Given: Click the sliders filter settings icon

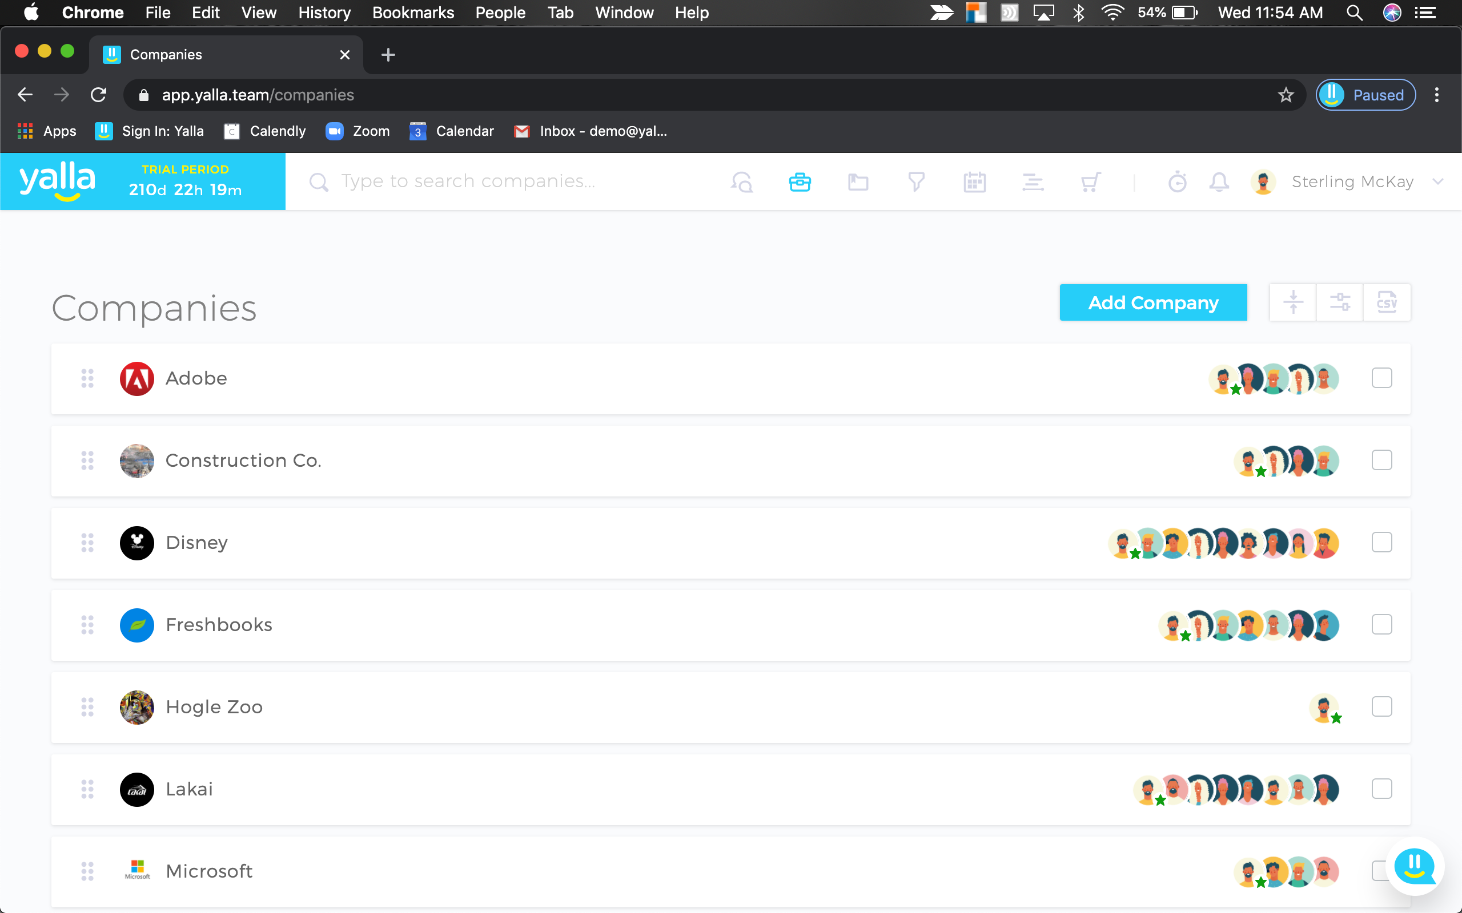Looking at the screenshot, I should coord(1339,302).
